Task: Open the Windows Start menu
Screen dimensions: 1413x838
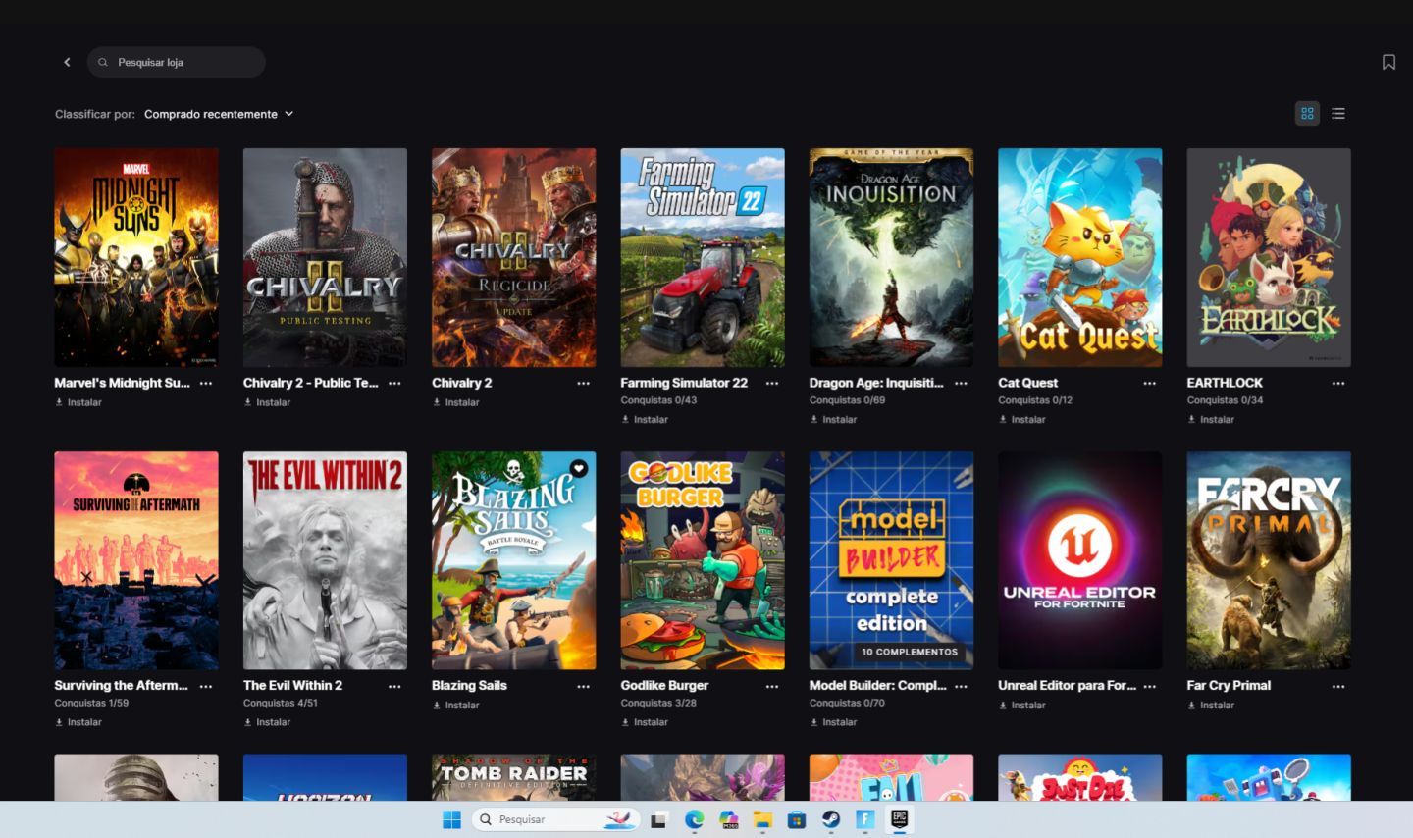Action: pyautogui.click(x=451, y=819)
